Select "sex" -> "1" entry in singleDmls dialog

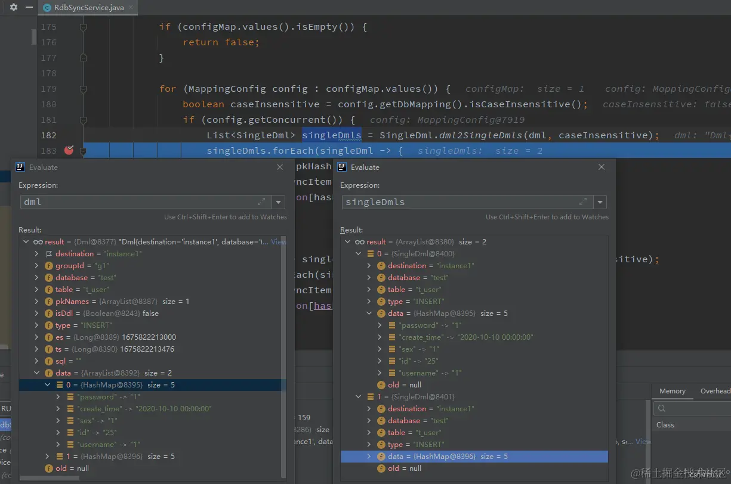pyautogui.click(x=474, y=349)
